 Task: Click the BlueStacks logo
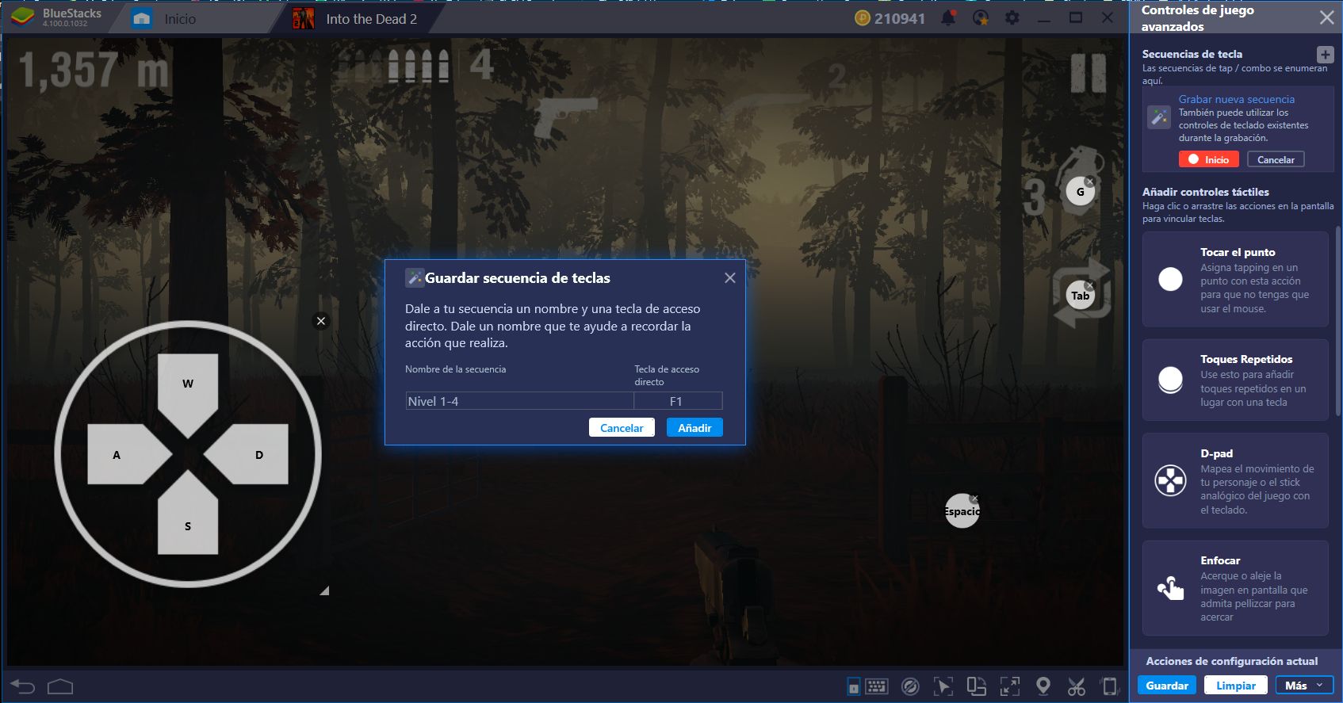click(22, 17)
